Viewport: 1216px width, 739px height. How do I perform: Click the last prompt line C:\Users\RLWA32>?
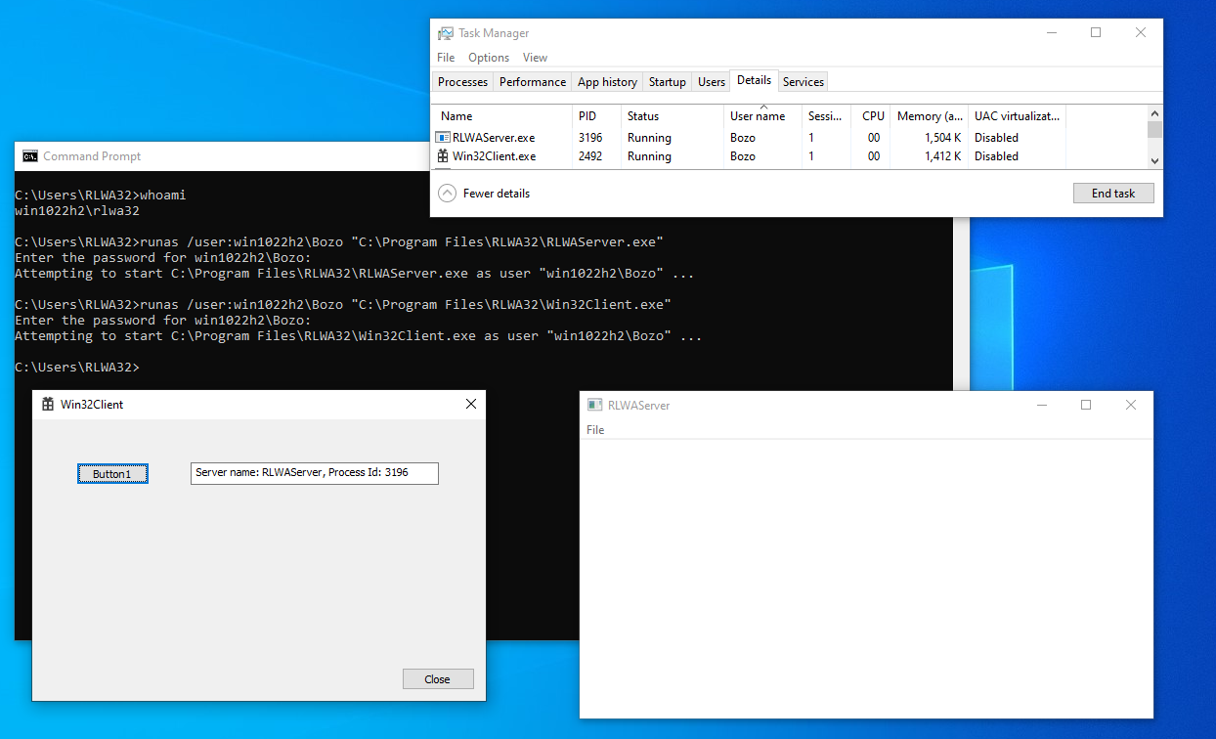[x=77, y=367]
